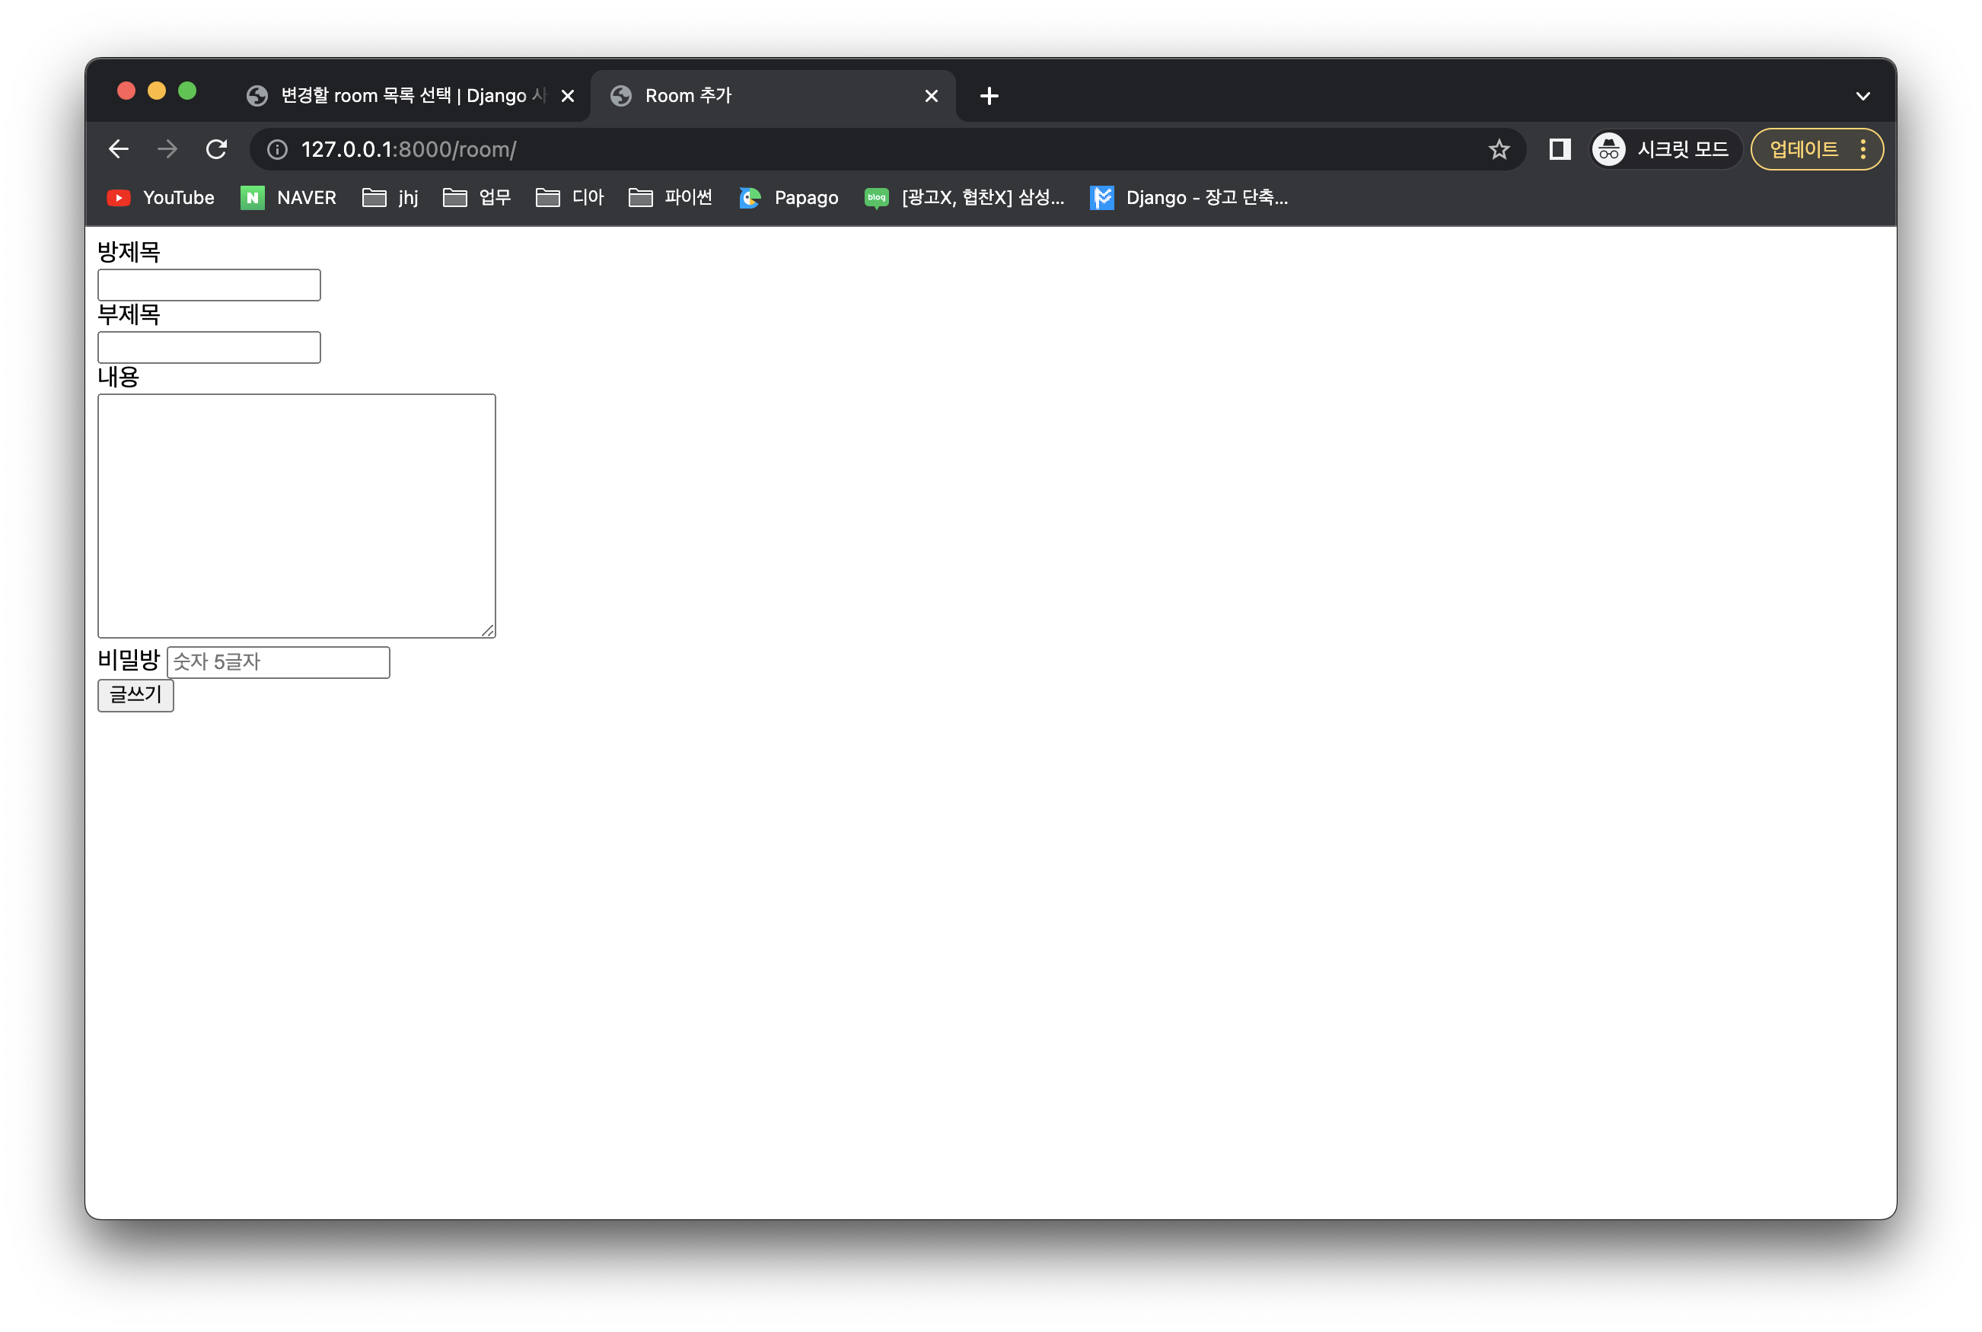Open the Papago bookmark
Screen dimensions: 1982x1332
pos(789,198)
